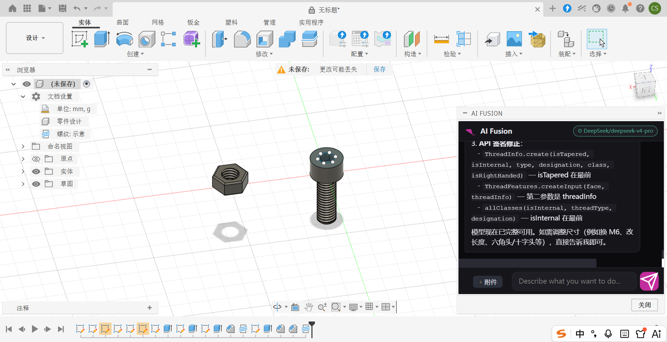Screen dimensions: 667x342
Task: Toggle the Chinese input mode in the IME bar
Action: 580,334
